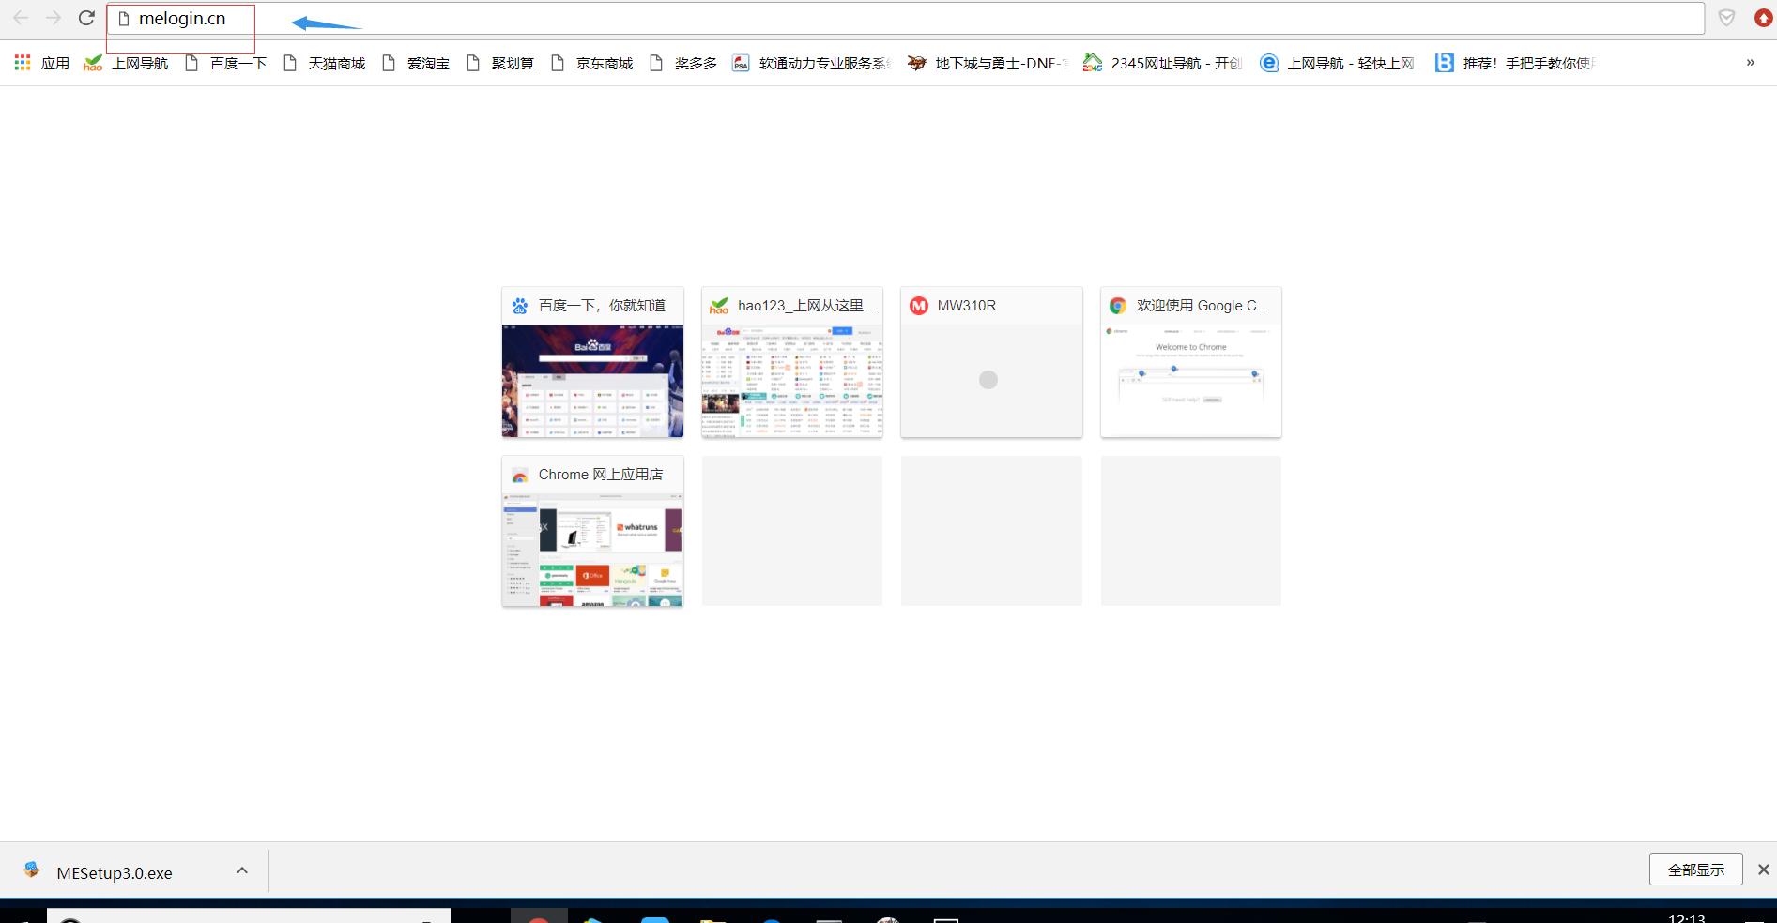The width and height of the screenshot is (1777, 923).
Task: Open the 聚划算 bookmark
Action: (500, 63)
